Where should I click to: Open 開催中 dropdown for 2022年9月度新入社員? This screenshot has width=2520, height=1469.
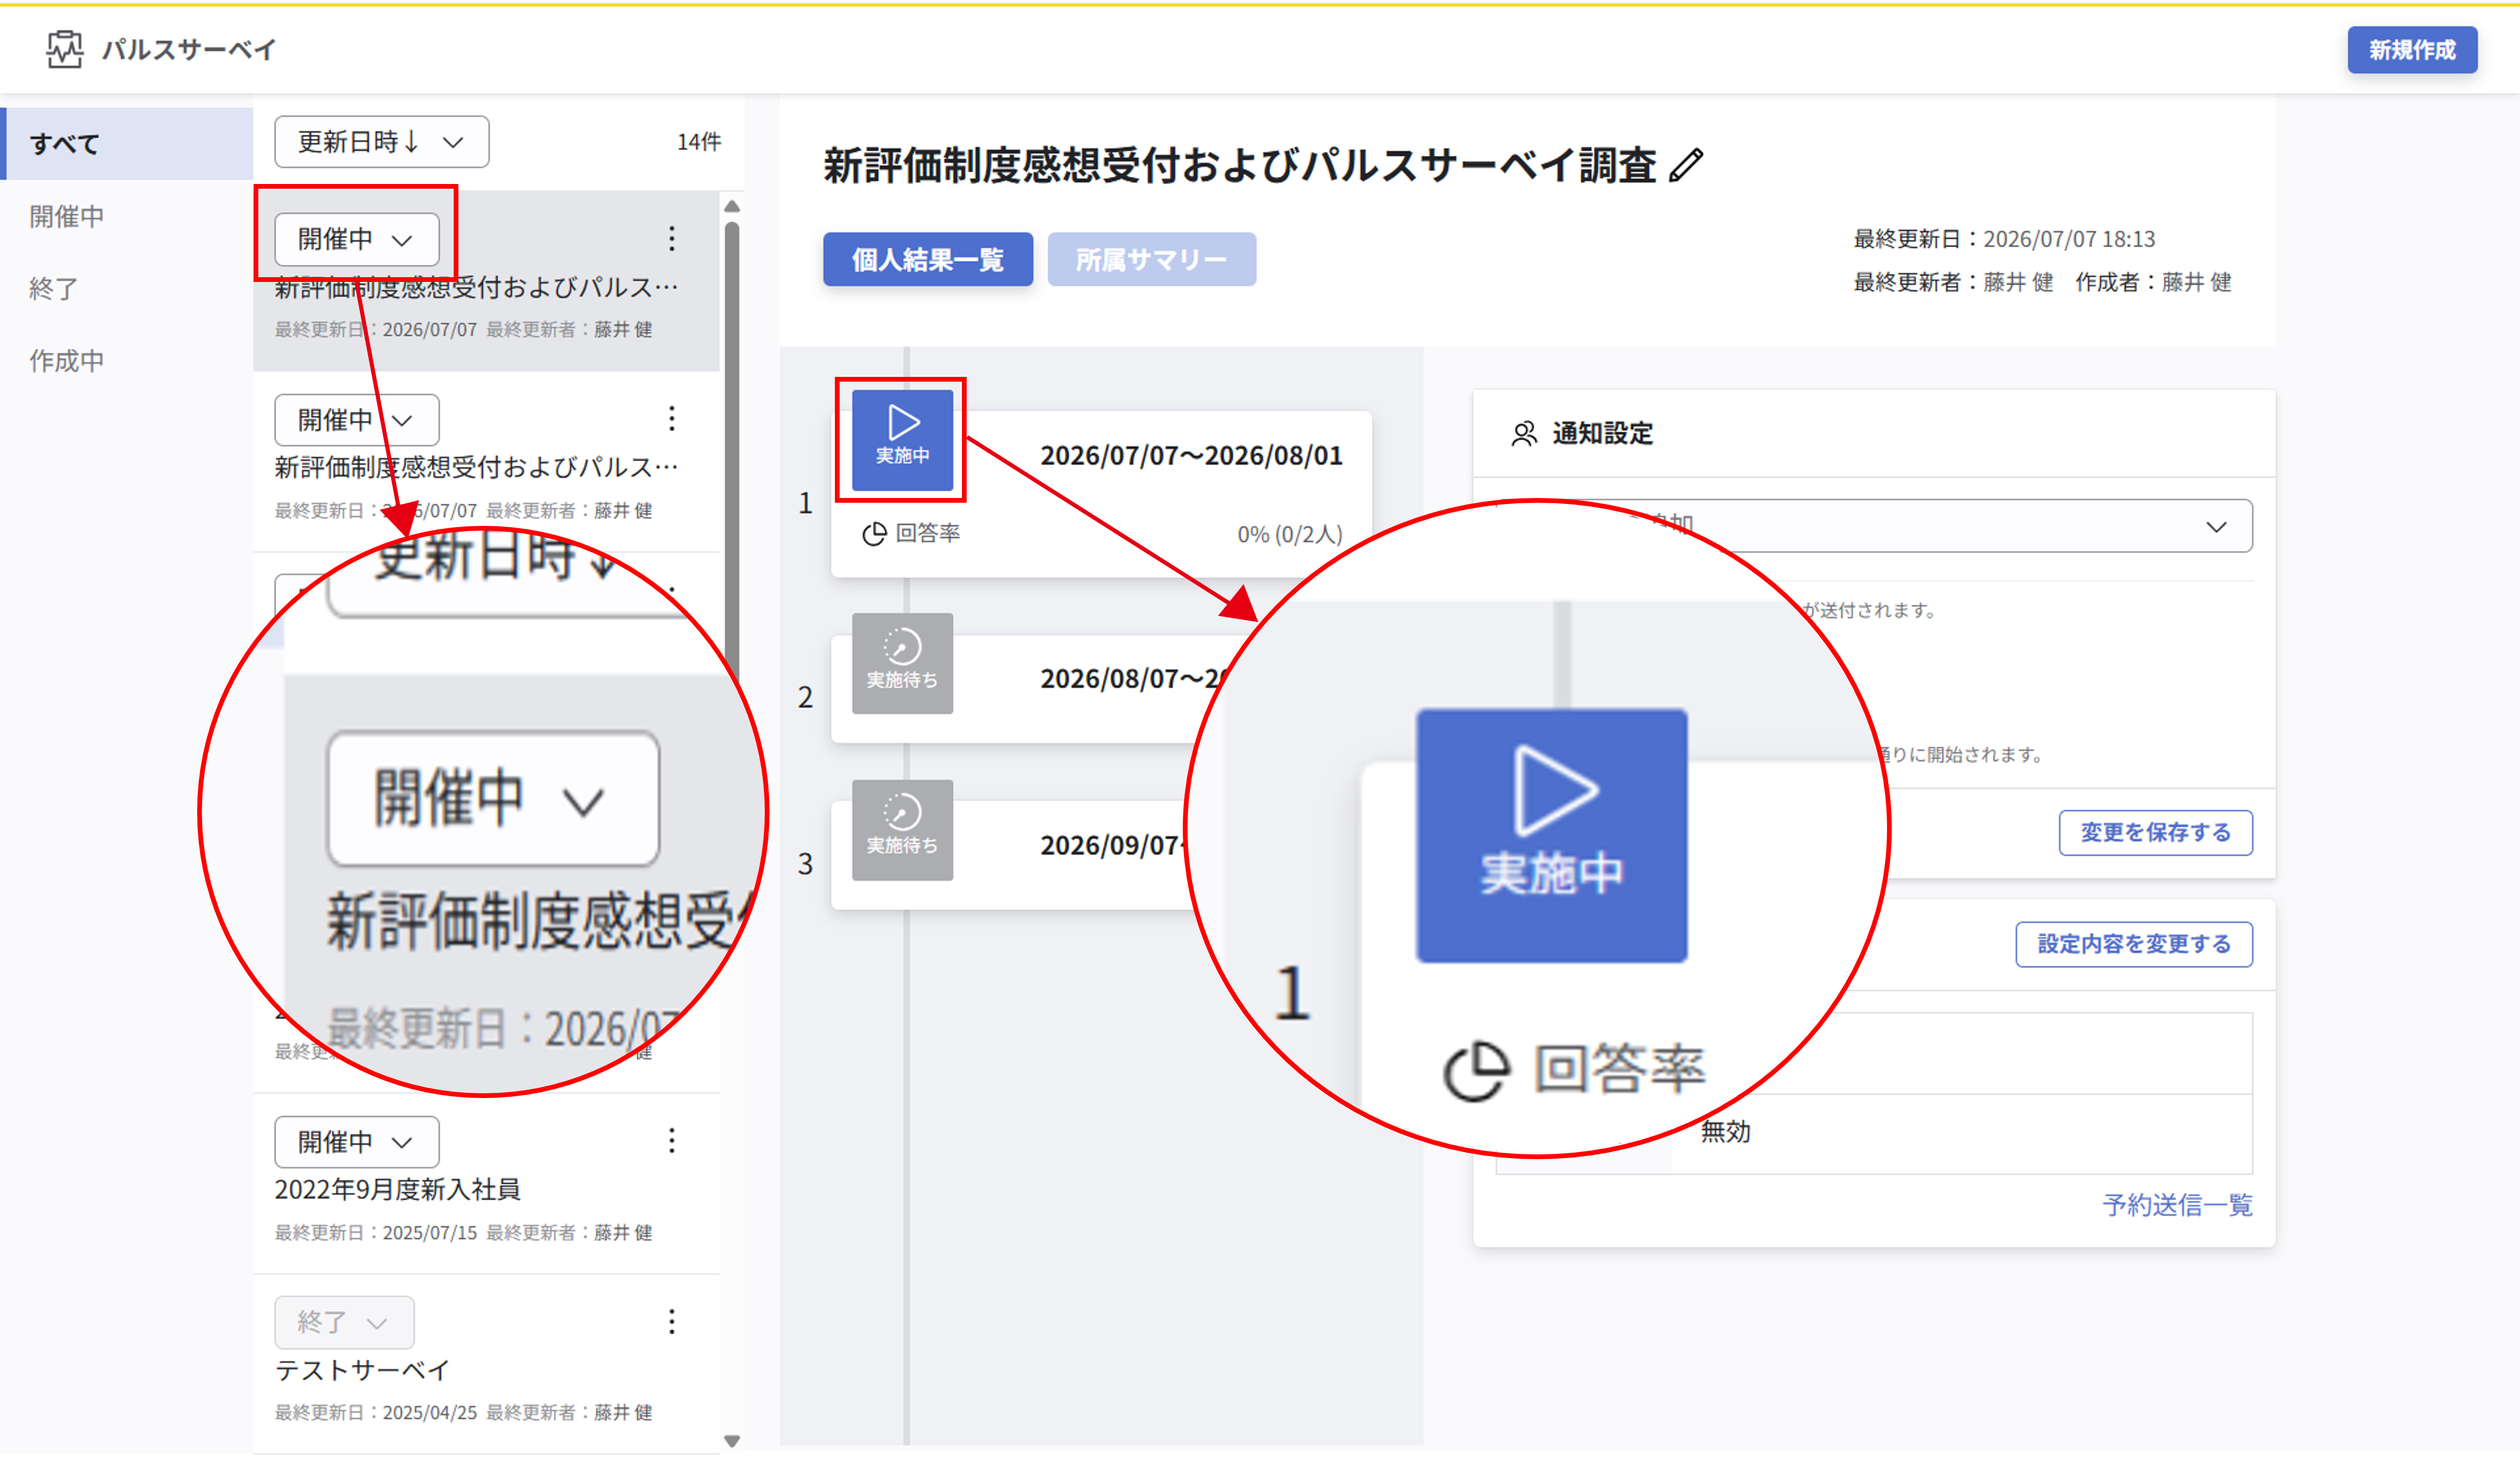[356, 1141]
